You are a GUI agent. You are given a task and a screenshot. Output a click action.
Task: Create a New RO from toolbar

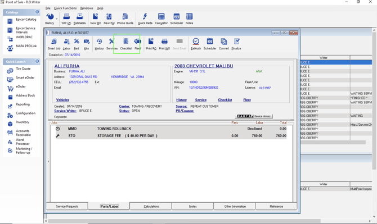(96, 19)
